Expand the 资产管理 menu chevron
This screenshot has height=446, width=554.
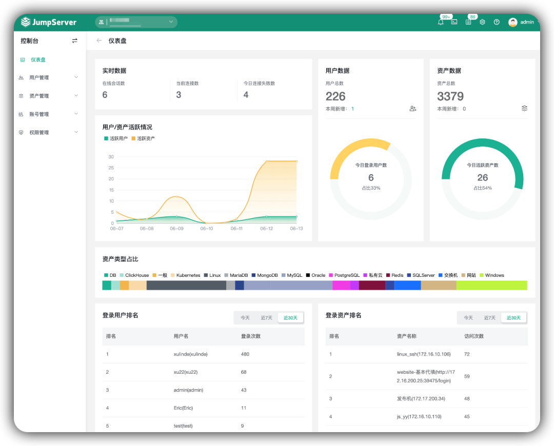click(x=76, y=96)
